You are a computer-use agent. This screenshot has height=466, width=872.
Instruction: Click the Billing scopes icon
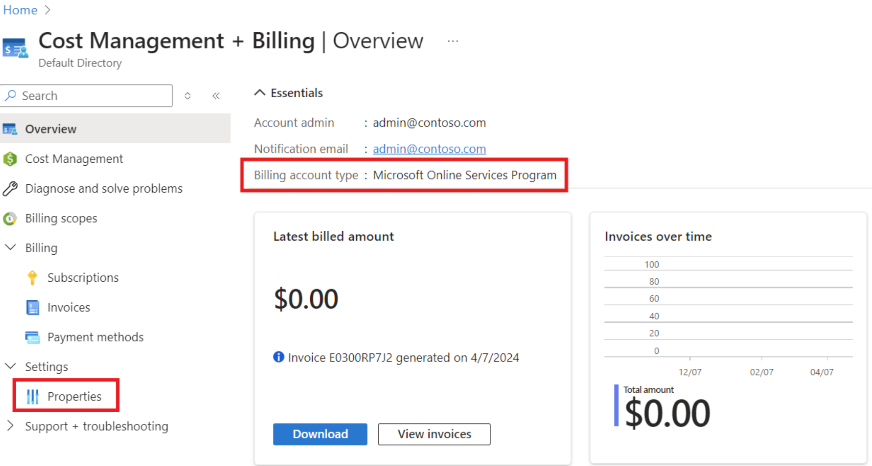tap(10, 219)
